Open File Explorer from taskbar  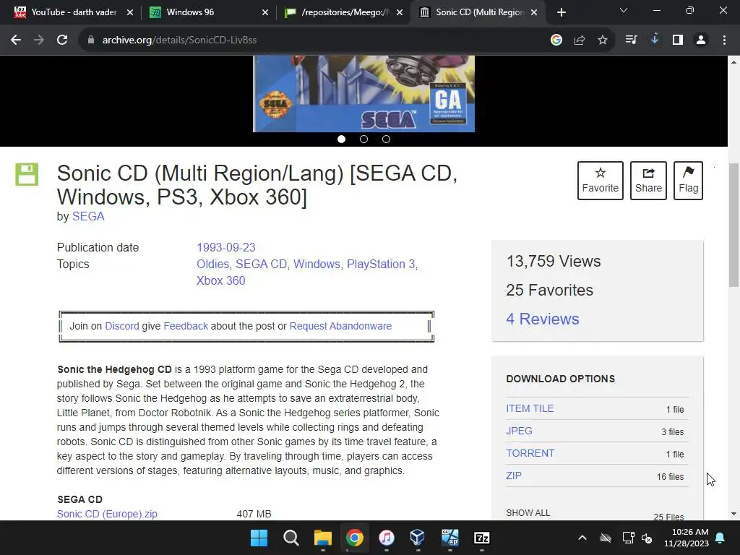point(323,538)
